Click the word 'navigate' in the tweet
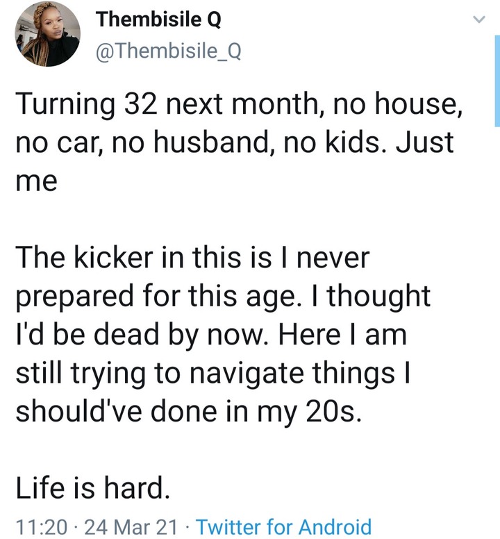This screenshot has height=539, width=500. point(247,374)
